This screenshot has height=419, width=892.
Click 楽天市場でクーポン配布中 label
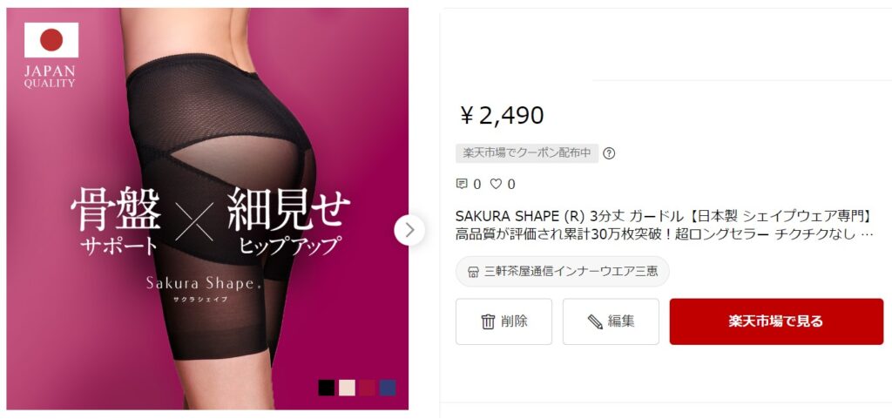527,153
